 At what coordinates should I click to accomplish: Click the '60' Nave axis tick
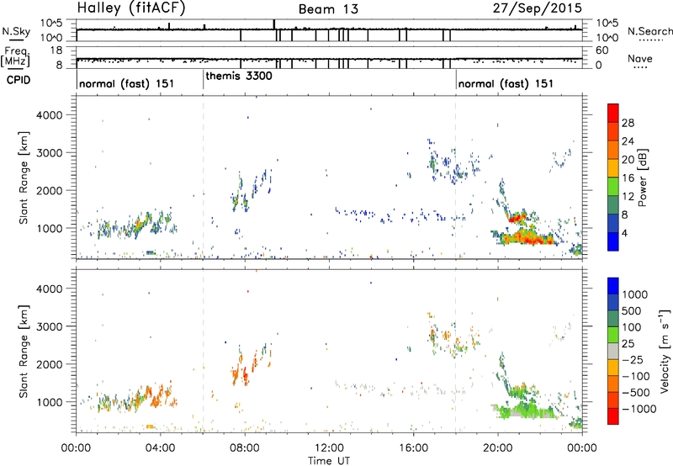[x=601, y=50]
